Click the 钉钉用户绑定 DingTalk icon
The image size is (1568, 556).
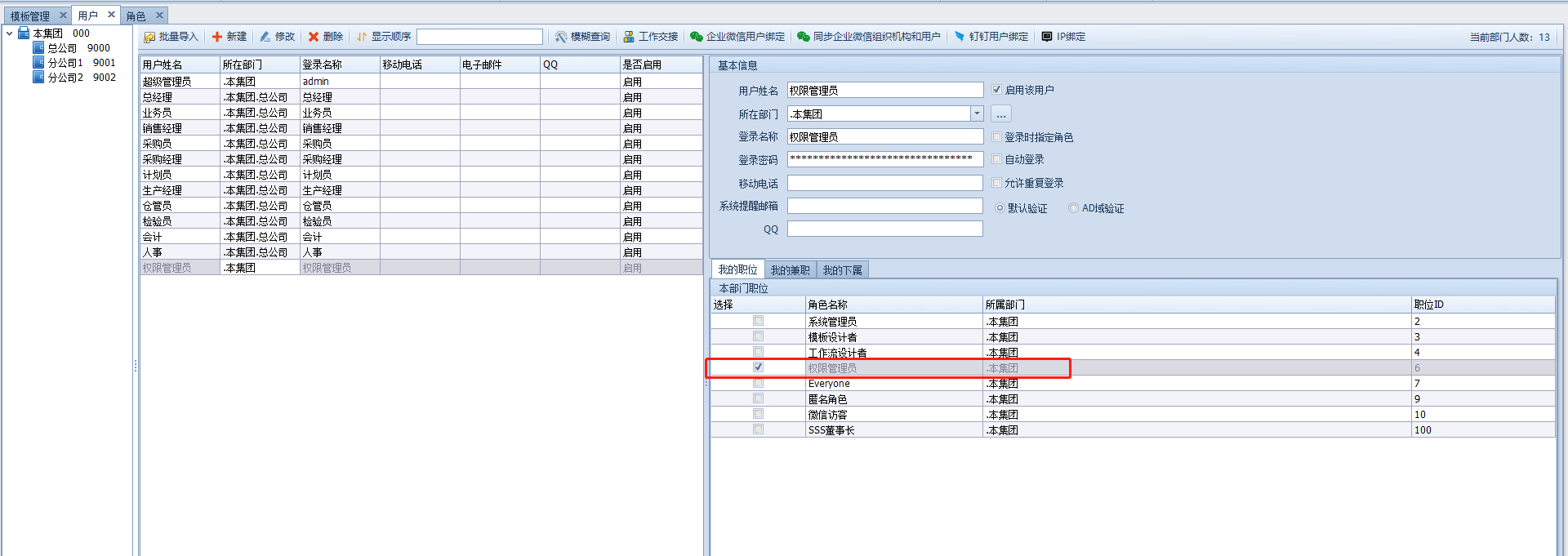(x=960, y=37)
